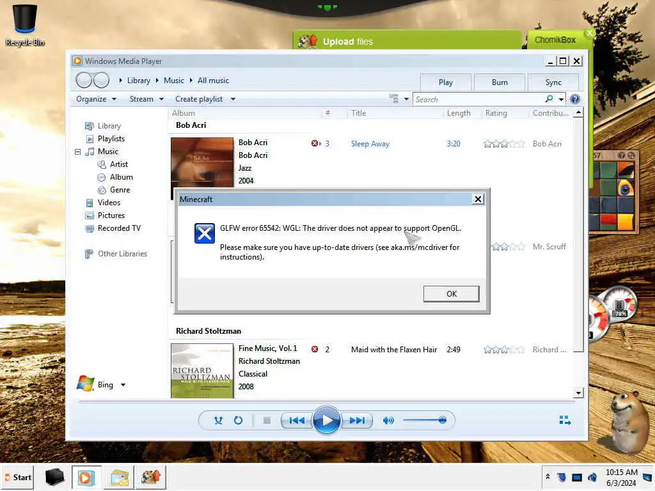Select the Music node in the navigation pane
The height and width of the screenshot is (491, 655).
tap(102, 152)
